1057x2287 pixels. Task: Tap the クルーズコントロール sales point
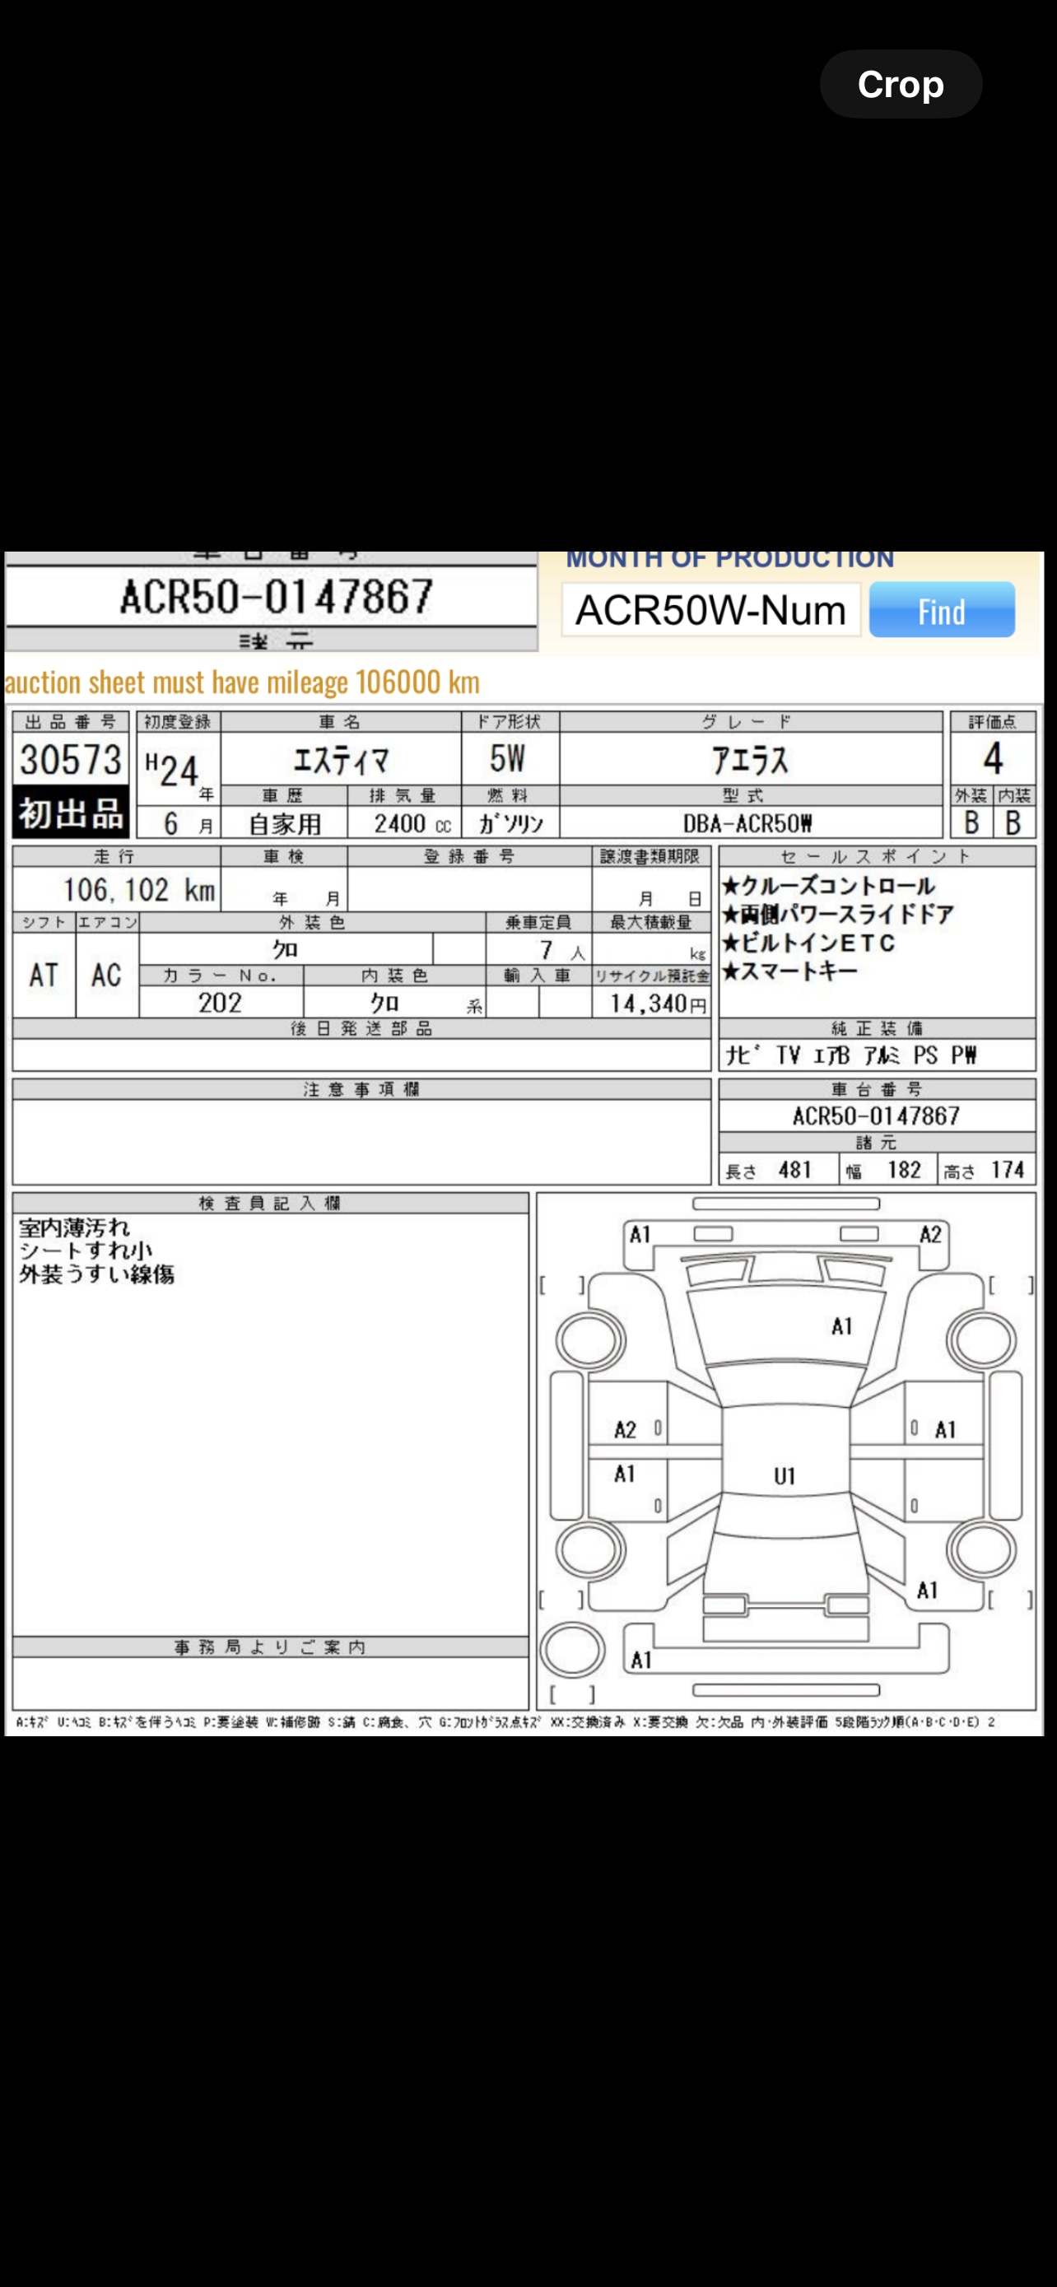tap(829, 886)
